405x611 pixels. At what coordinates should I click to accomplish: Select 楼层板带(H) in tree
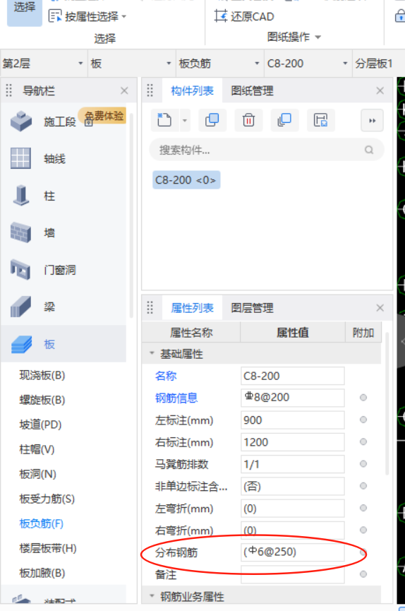coord(48,548)
